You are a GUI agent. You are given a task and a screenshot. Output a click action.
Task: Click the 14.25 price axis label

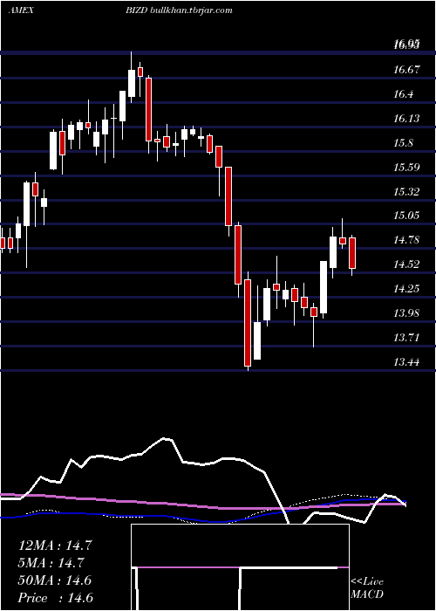(x=407, y=289)
